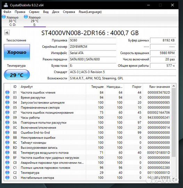Click status icon for attribute C2 Температура
183x188 pixels.
pos(7,173)
